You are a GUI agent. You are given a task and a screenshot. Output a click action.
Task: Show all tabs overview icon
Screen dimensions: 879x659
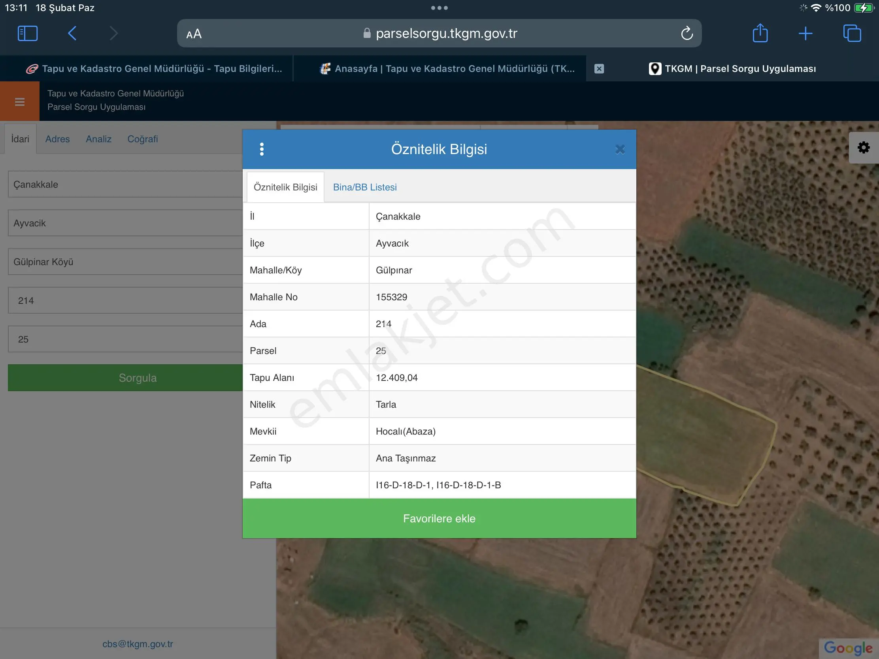coord(852,33)
